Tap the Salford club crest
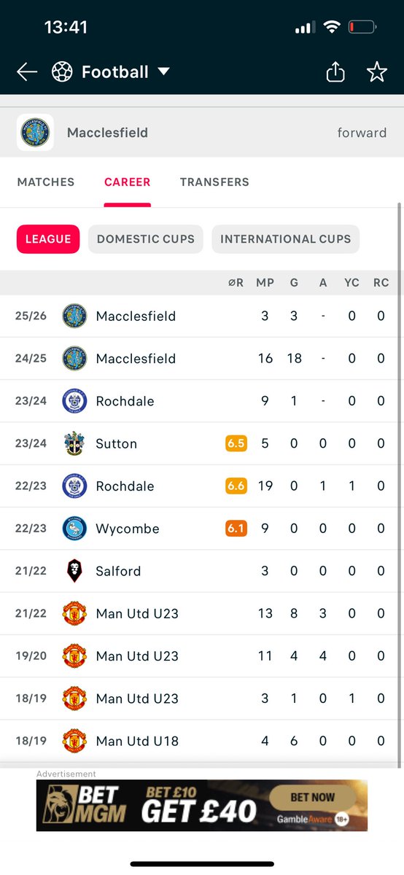The image size is (404, 875). point(74,571)
